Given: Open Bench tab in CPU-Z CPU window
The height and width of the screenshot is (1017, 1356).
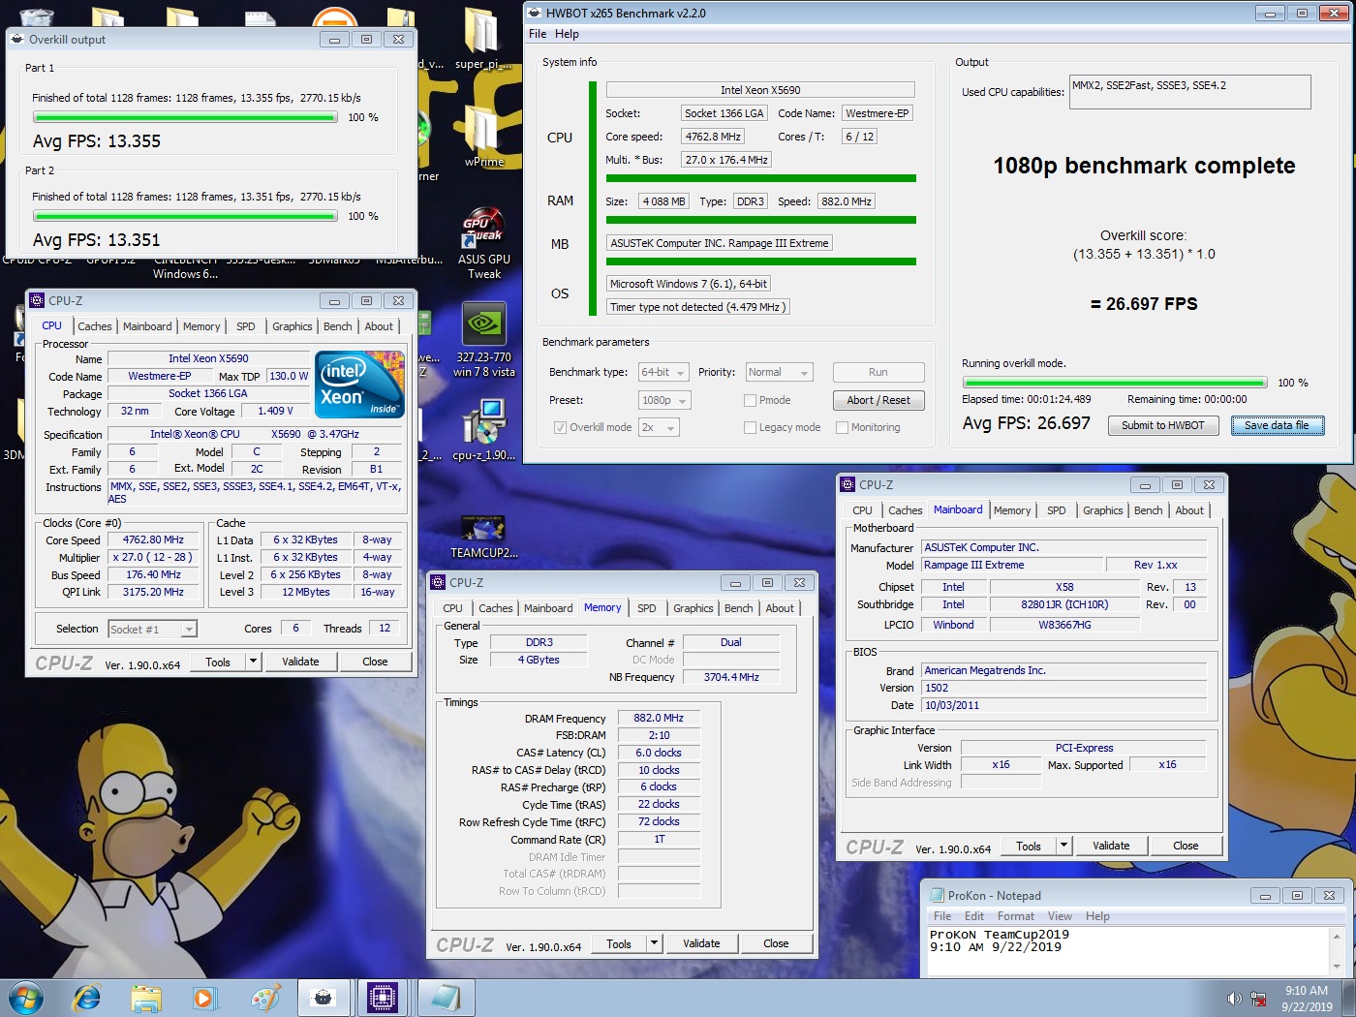Looking at the screenshot, I should point(338,326).
